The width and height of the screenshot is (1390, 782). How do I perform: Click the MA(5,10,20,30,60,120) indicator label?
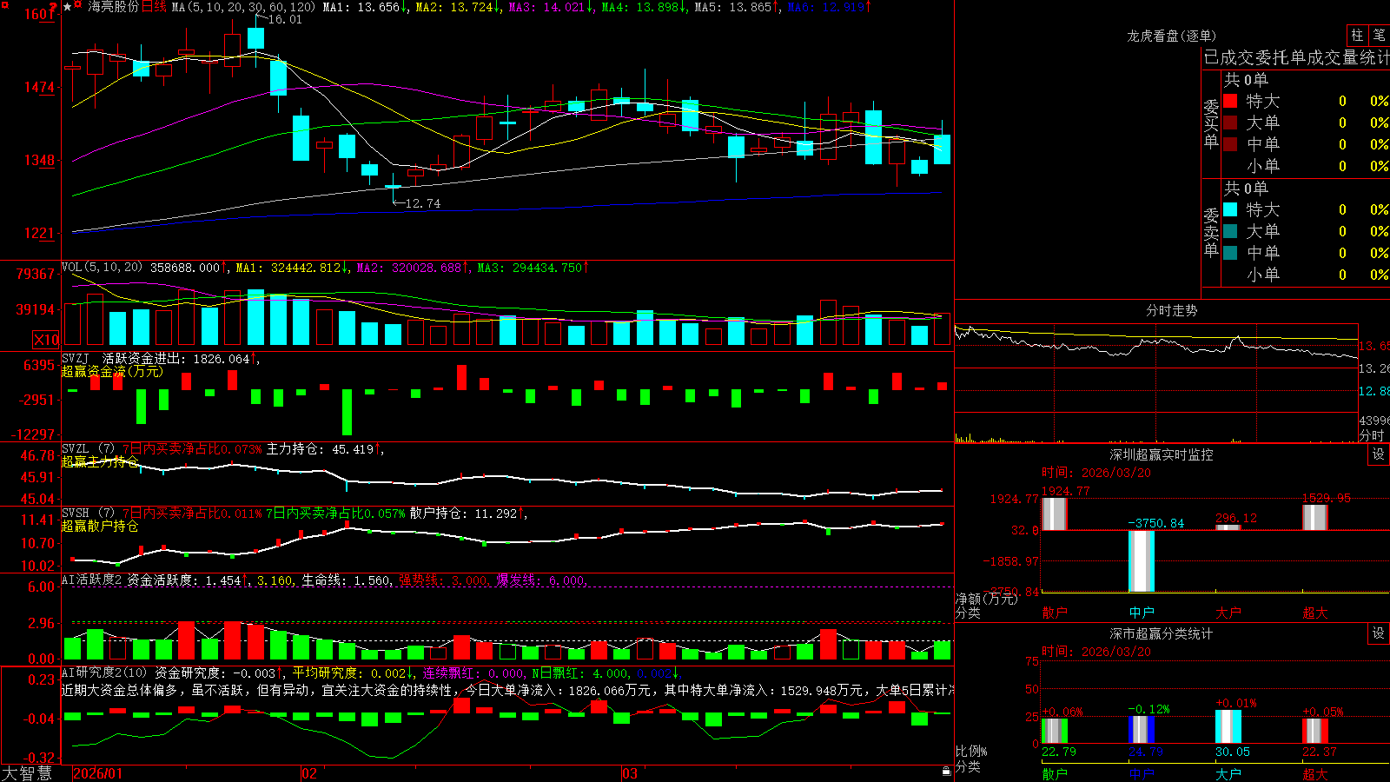tap(243, 7)
